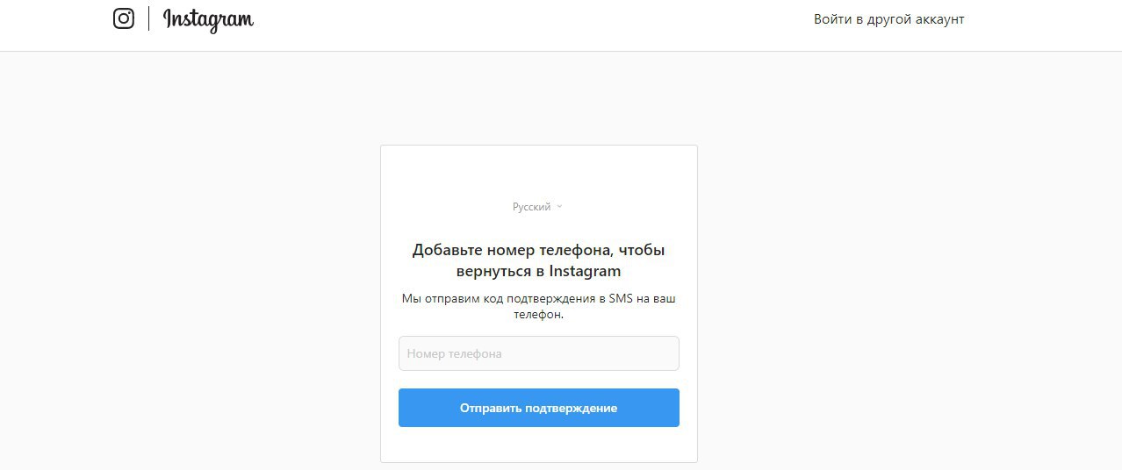Expand the language list arrow in the card

tap(560, 207)
